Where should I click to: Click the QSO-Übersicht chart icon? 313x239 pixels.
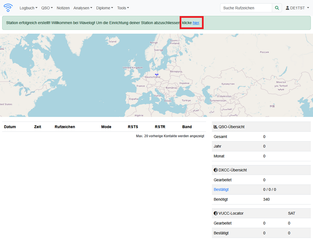click(x=216, y=127)
